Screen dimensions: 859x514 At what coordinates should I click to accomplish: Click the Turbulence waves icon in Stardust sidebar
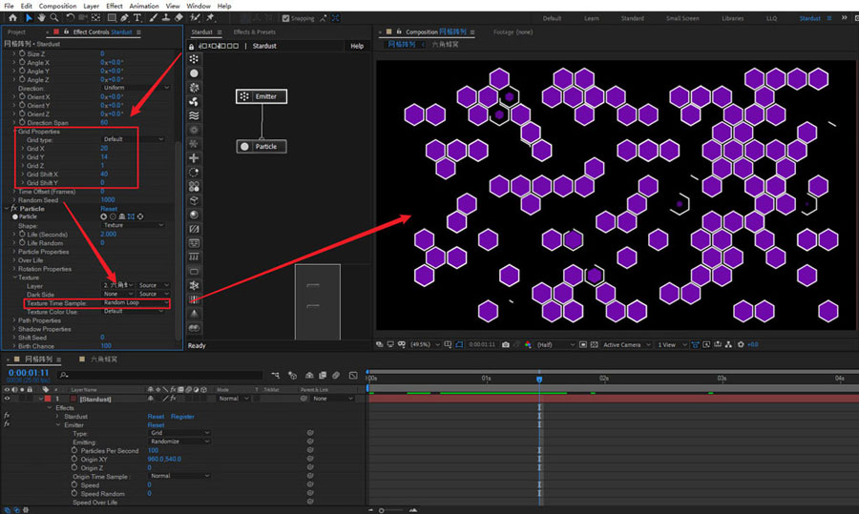coord(195,115)
